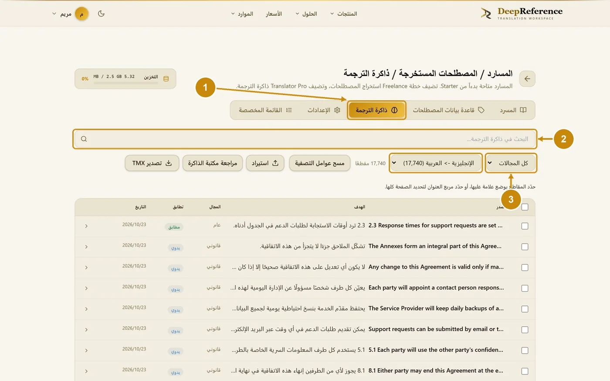The width and height of the screenshot is (610, 381).
Task: Expand the الحلول navigation menu
Action: click(306, 14)
